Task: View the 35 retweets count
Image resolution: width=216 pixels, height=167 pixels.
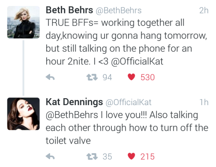Action: pos(107,157)
